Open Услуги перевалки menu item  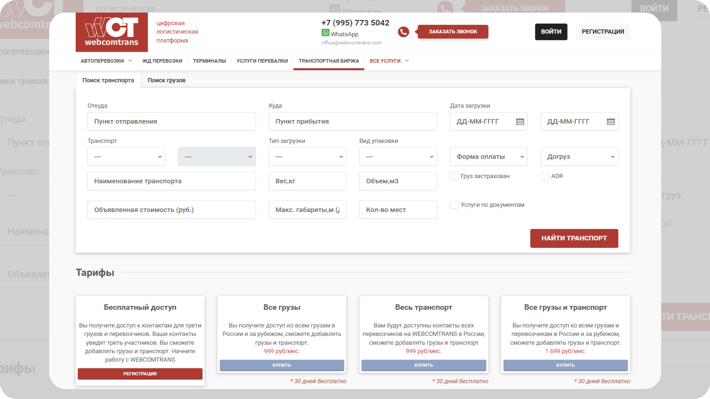[262, 61]
